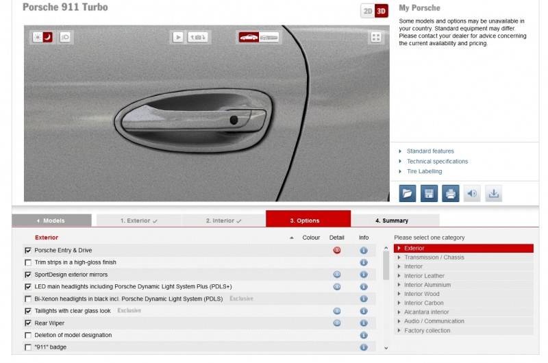Check the "911" badge option

click(28, 347)
